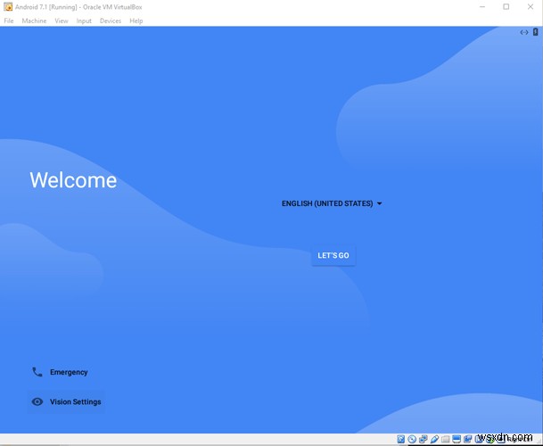
Task: Click the LET'S GO button
Action: click(333, 255)
